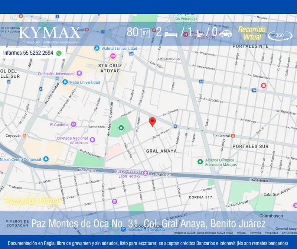The height and width of the screenshot is (249, 297).
Task: Click the Cineteca Nacional de México icon
Action: click(x=92, y=140)
